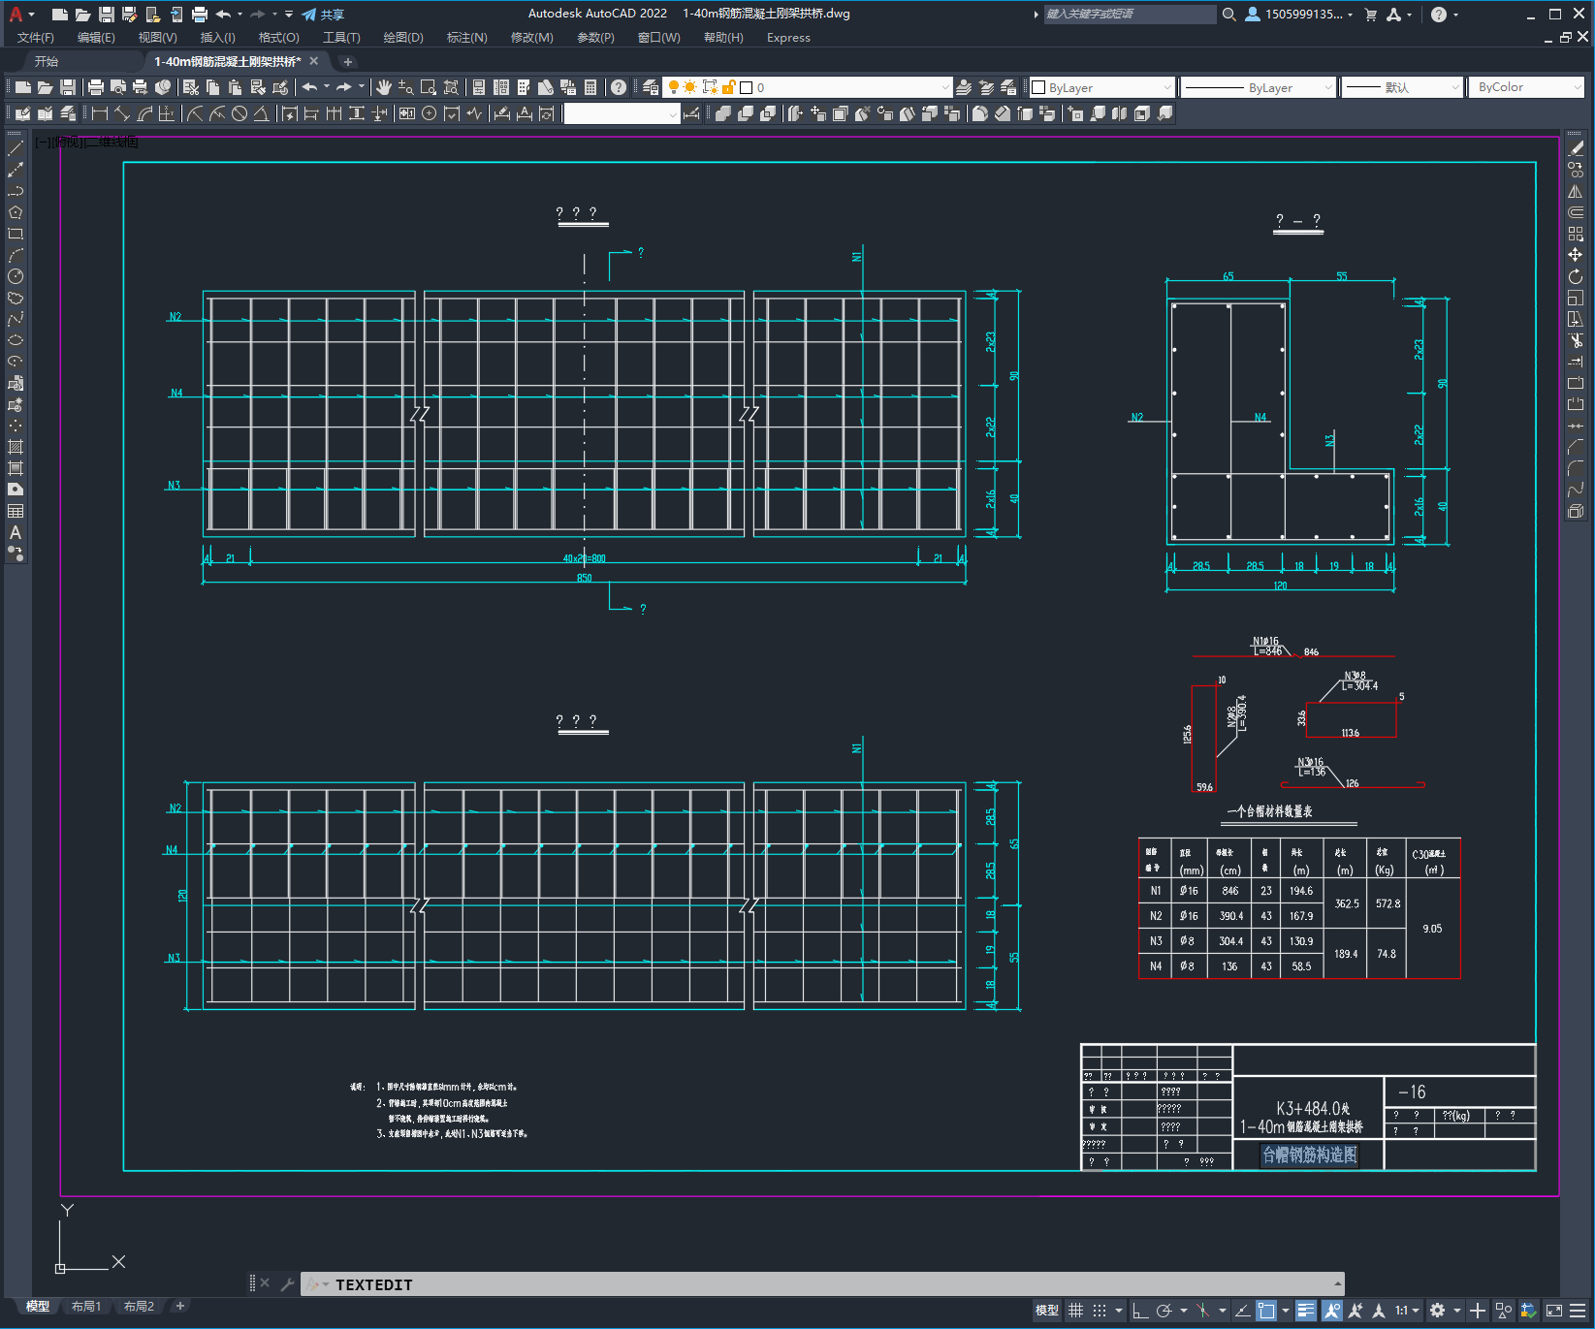Switch to the 布局1 layout tab
Viewport: 1595px width, 1329px height.
point(85,1306)
